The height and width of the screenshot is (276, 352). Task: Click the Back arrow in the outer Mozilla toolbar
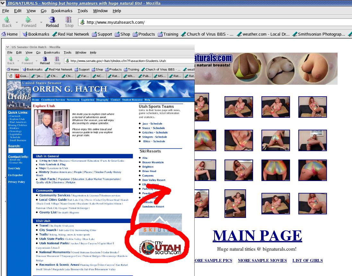(7, 22)
